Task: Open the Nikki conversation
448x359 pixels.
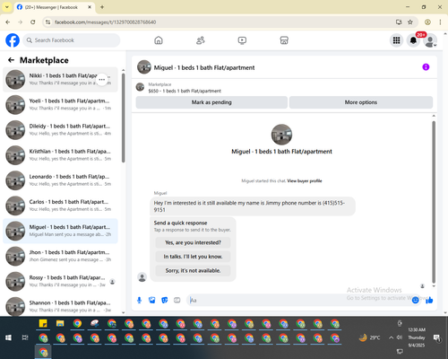Action: [x=60, y=80]
